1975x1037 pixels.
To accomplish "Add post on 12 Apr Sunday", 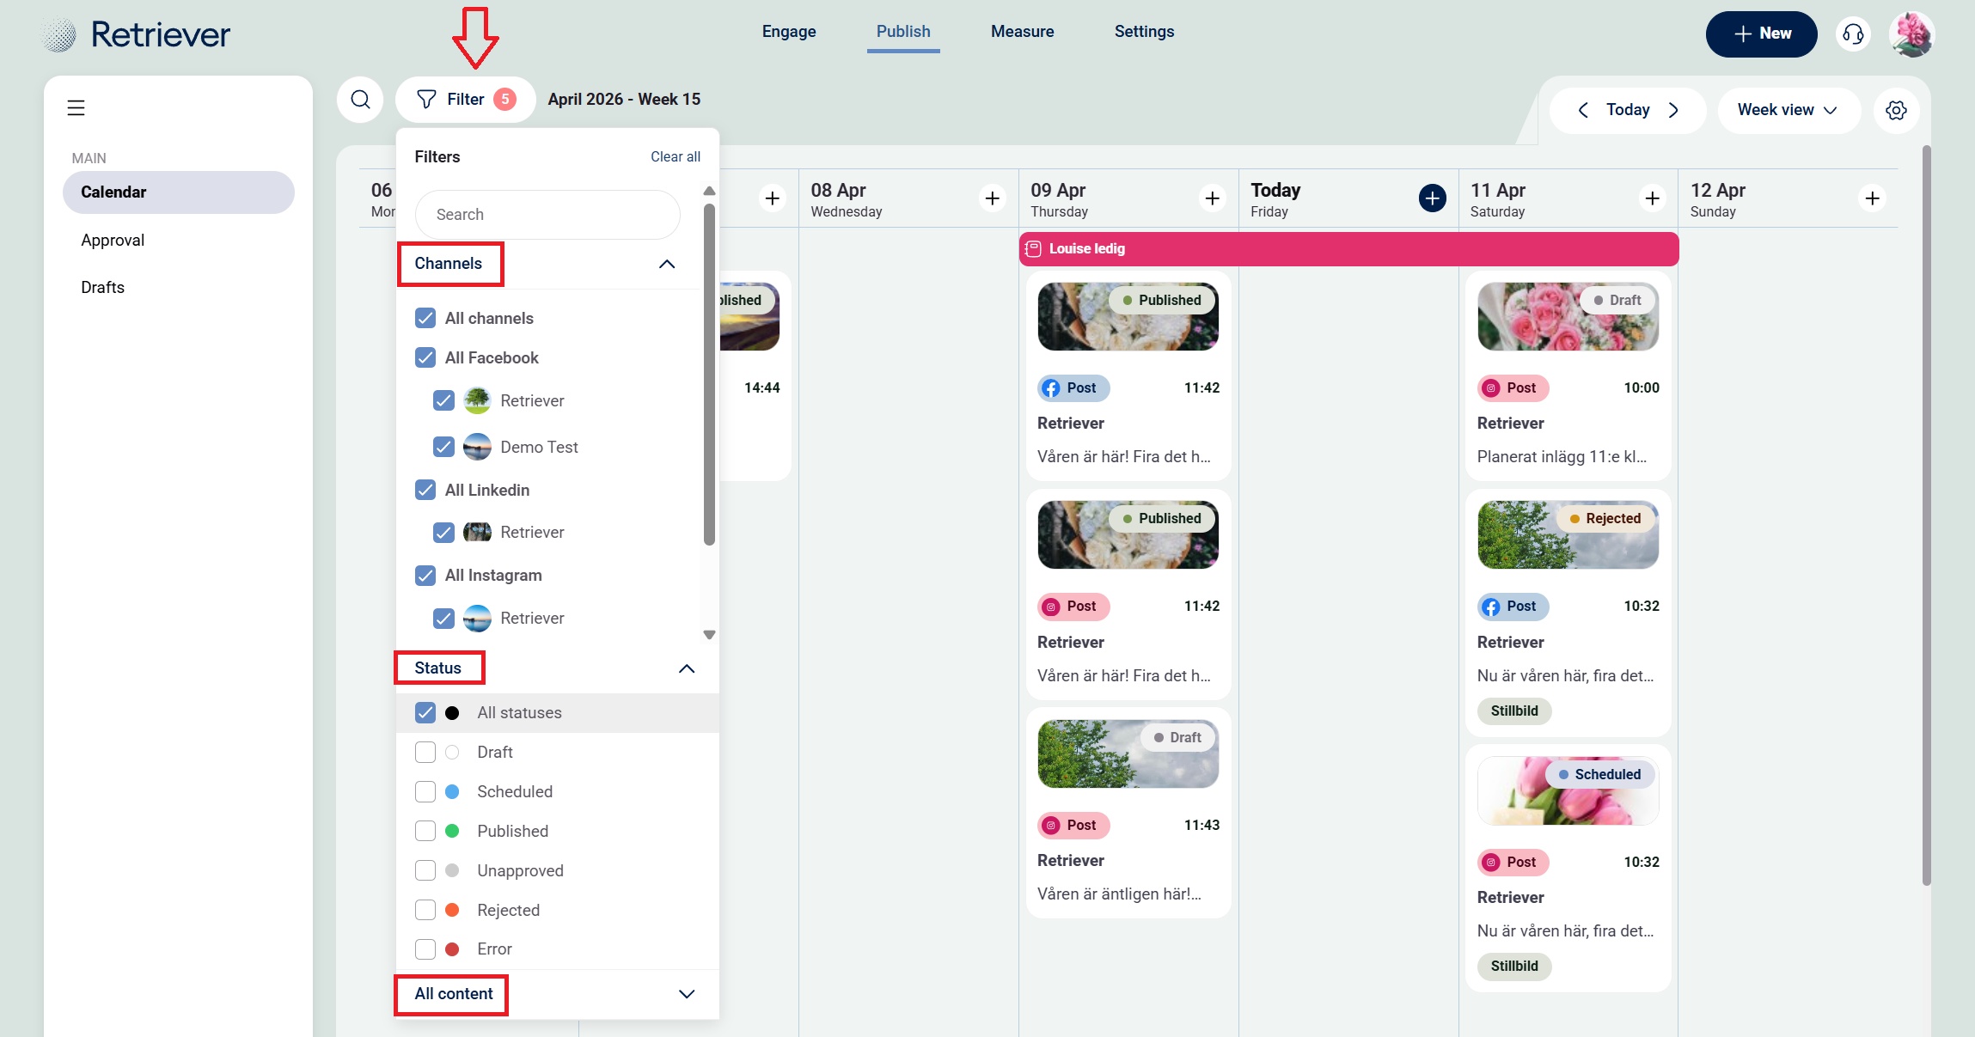I will 1872,198.
